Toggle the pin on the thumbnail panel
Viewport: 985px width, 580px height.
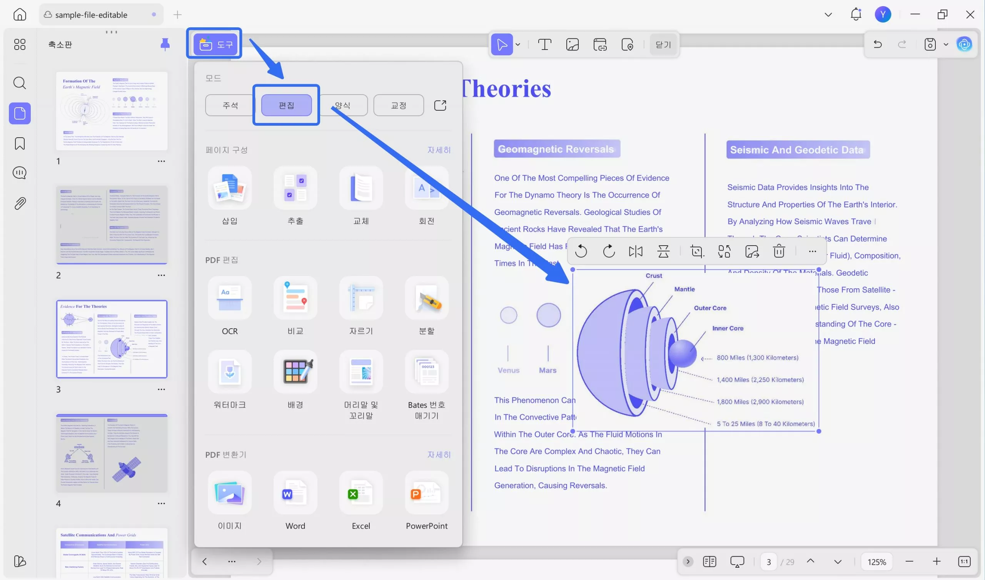click(165, 45)
